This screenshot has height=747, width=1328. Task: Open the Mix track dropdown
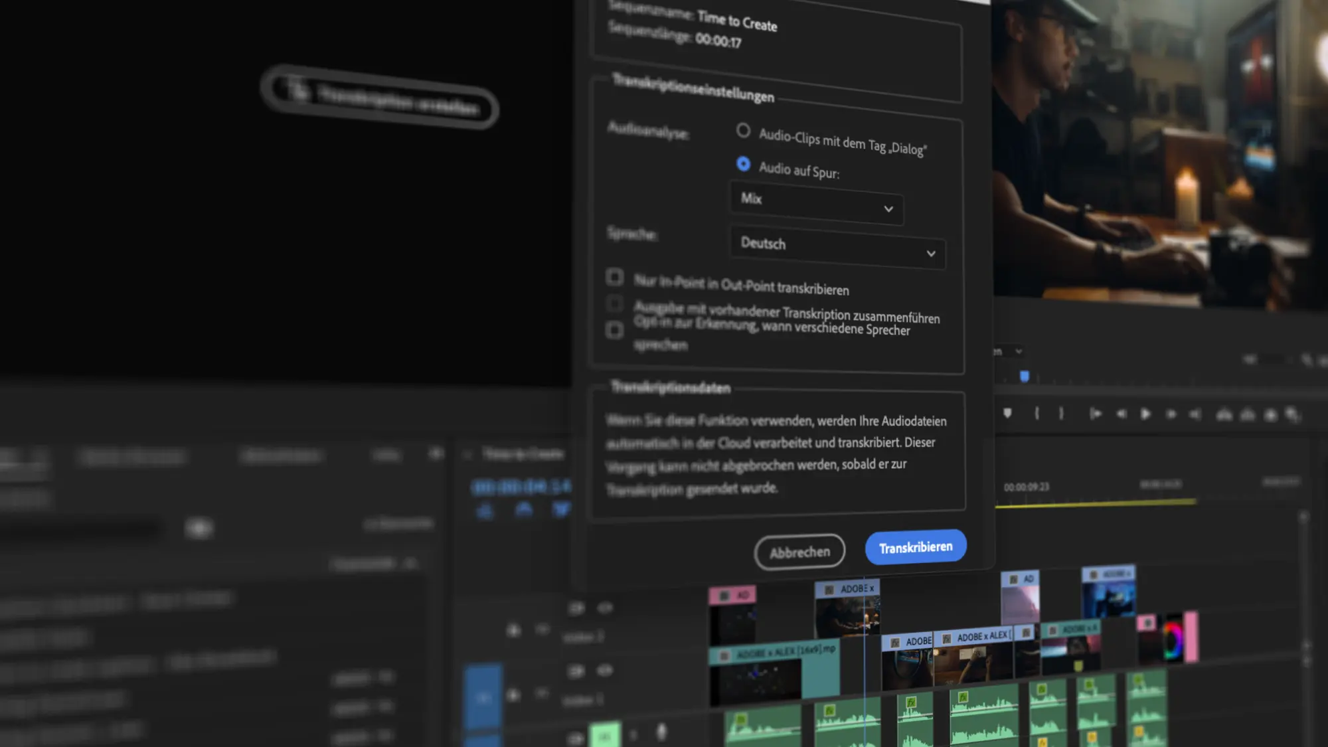pos(817,203)
